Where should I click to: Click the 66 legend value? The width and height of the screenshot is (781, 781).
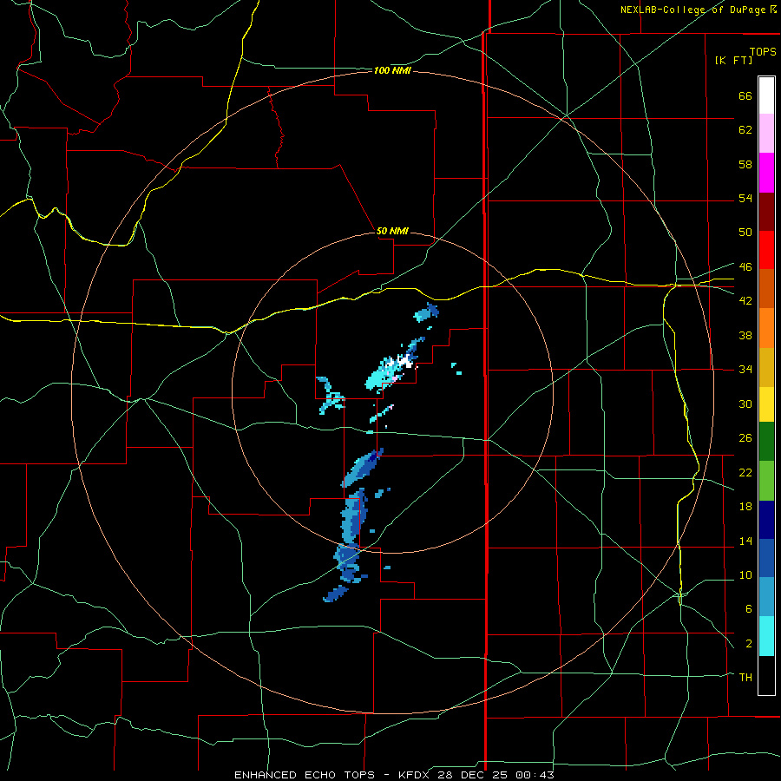click(745, 95)
